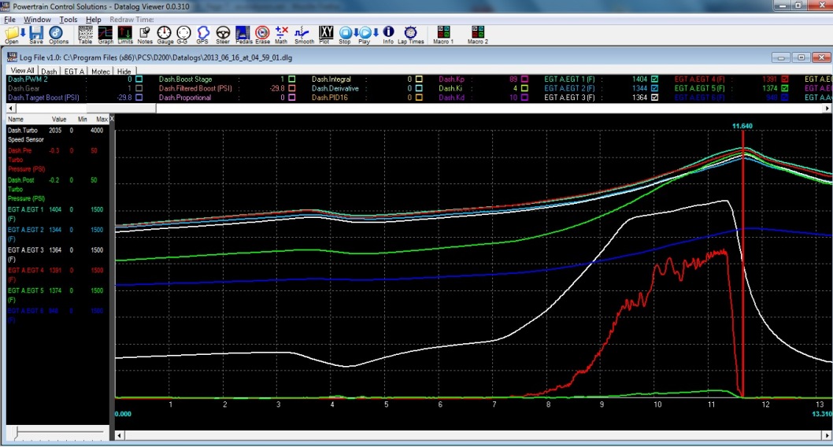The width and height of the screenshot is (833, 447).
Task: Open dropdown arrow next to Play
Action: click(x=376, y=32)
